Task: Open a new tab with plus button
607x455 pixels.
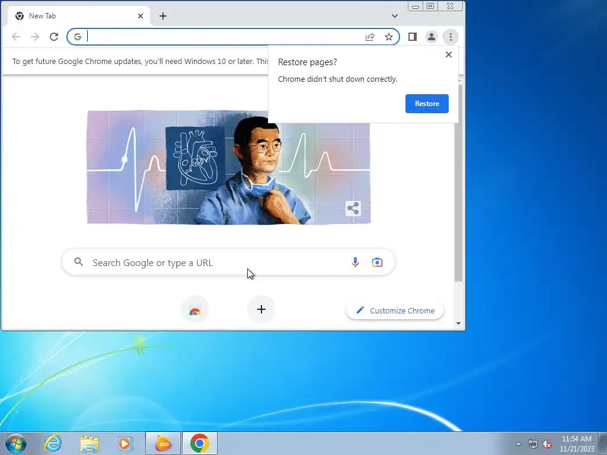Action: pyautogui.click(x=163, y=16)
